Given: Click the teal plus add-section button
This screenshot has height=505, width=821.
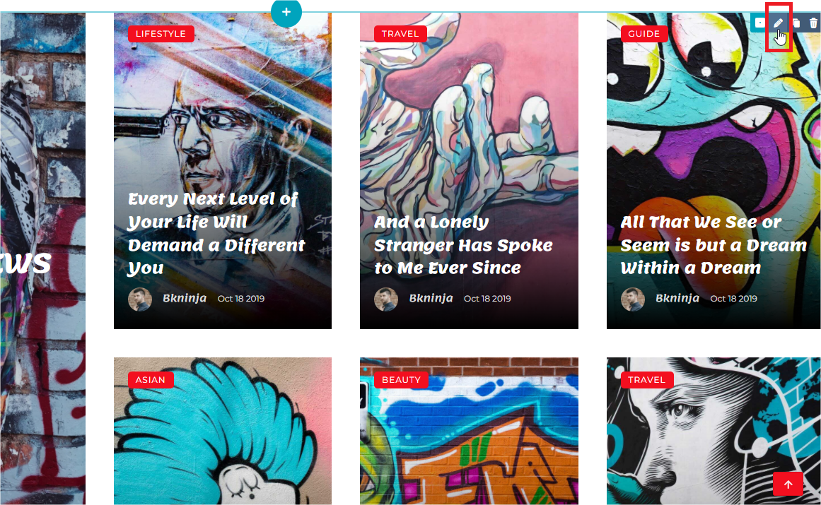Looking at the screenshot, I should tap(286, 11).
